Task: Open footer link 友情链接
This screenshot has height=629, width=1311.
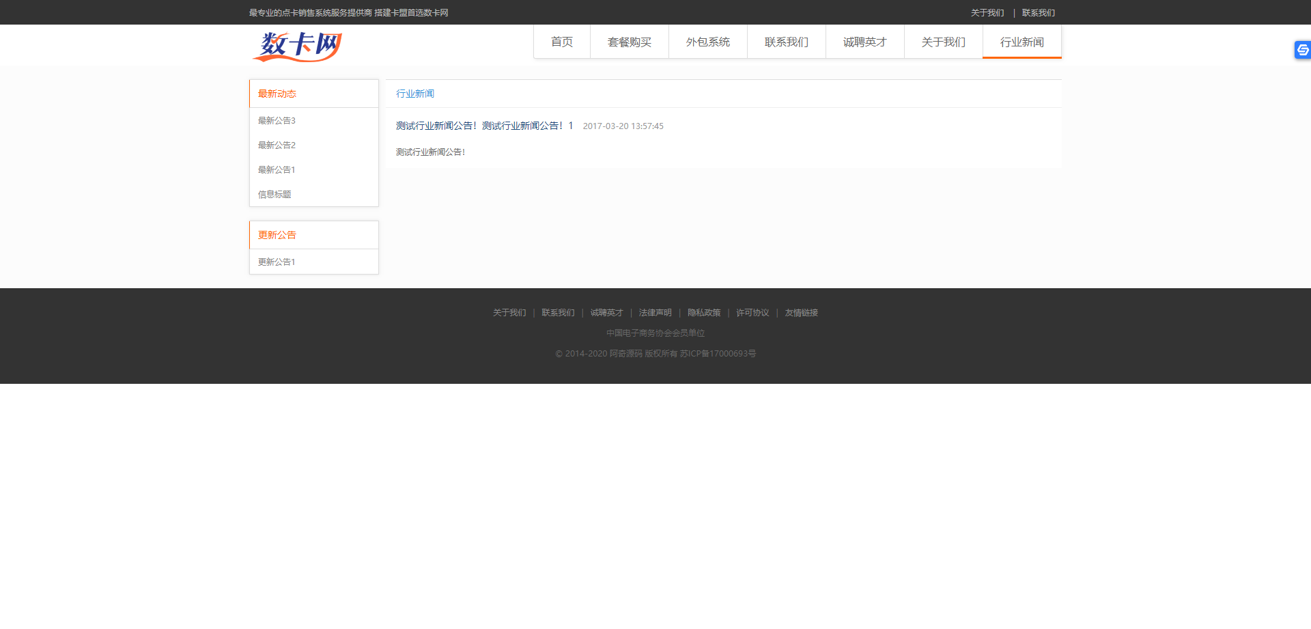Action: (x=802, y=313)
